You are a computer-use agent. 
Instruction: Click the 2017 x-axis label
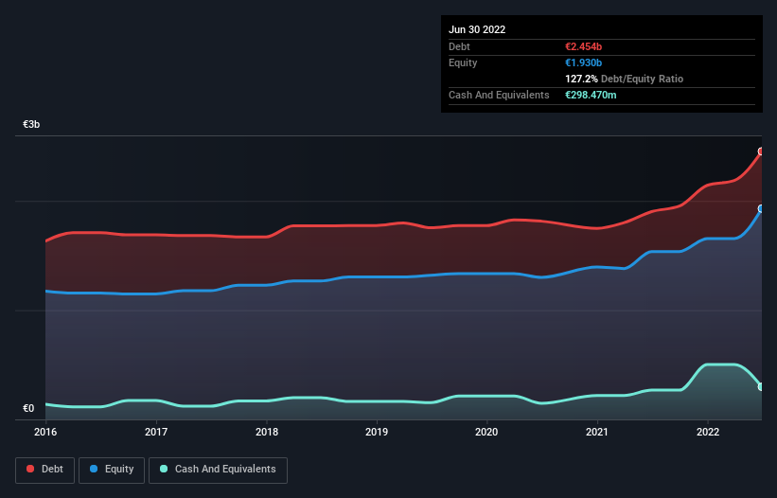pyautogui.click(x=156, y=432)
